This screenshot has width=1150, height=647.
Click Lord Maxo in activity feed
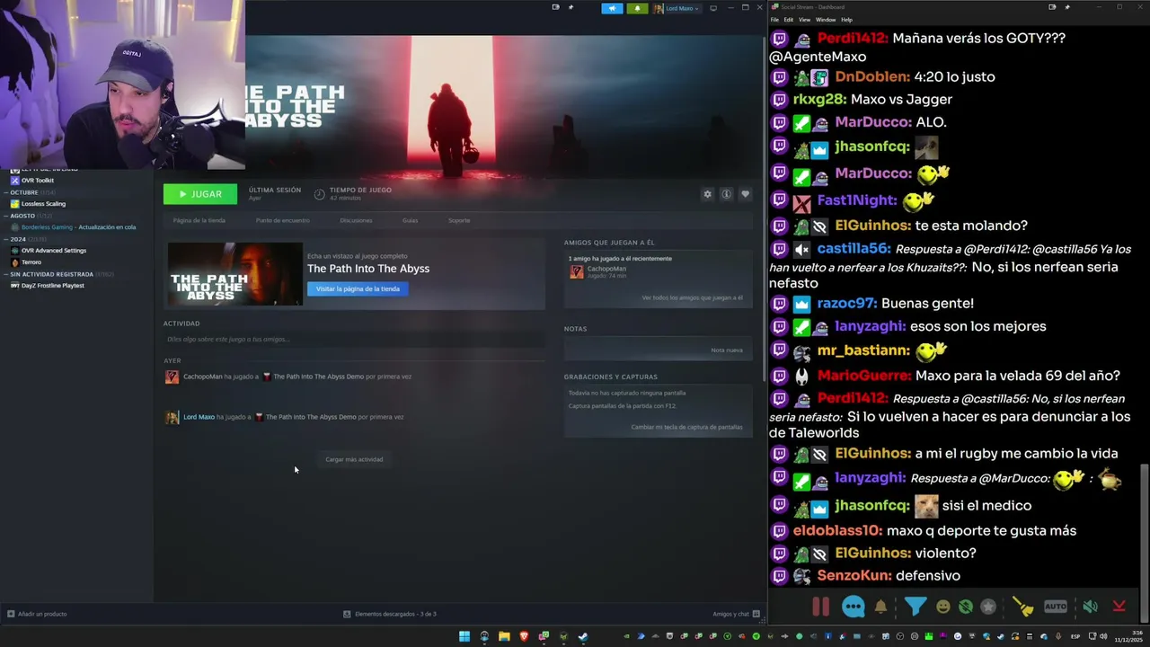click(x=199, y=417)
